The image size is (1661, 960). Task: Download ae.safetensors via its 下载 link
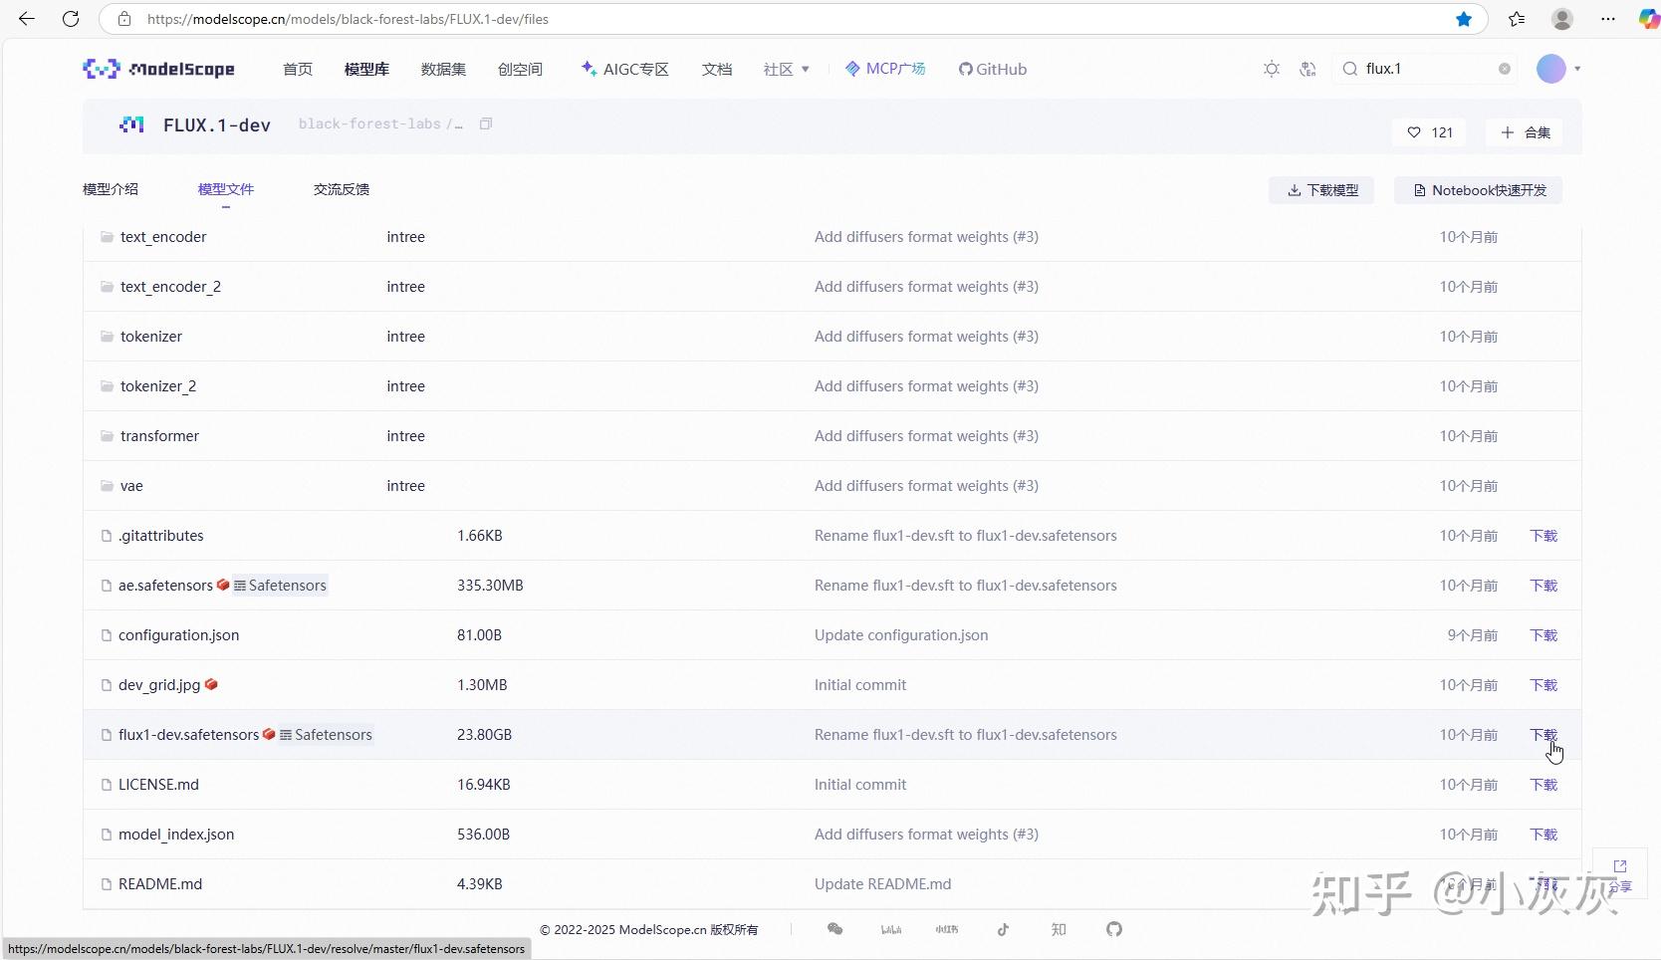click(x=1543, y=586)
